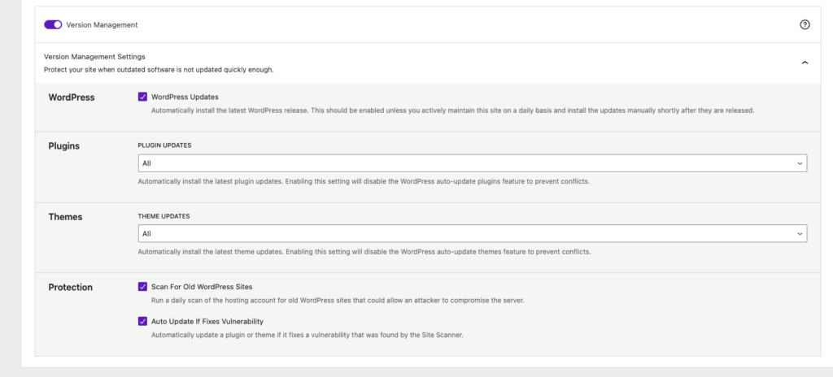Select the WordPress section heading
This screenshot has width=833, height=377.
(x=72, y=97)
